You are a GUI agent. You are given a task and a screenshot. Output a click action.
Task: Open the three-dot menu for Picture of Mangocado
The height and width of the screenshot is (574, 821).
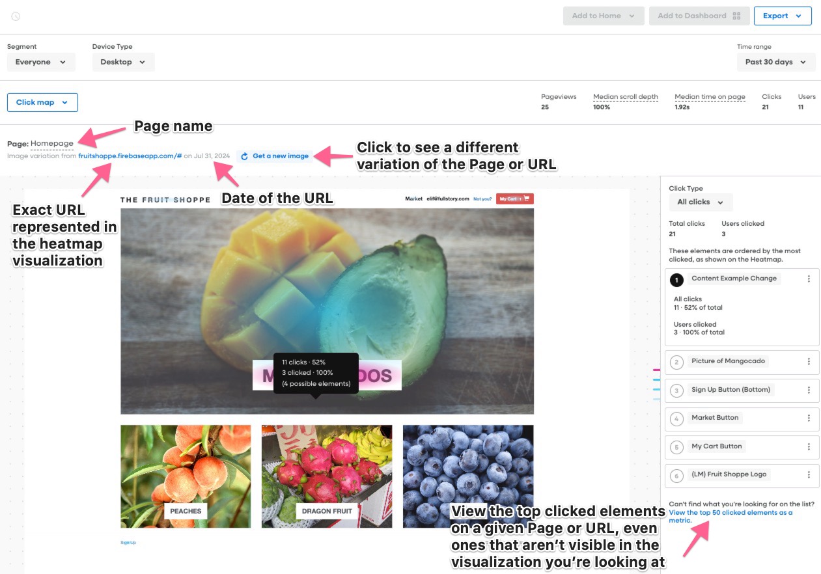click(809, 362)
